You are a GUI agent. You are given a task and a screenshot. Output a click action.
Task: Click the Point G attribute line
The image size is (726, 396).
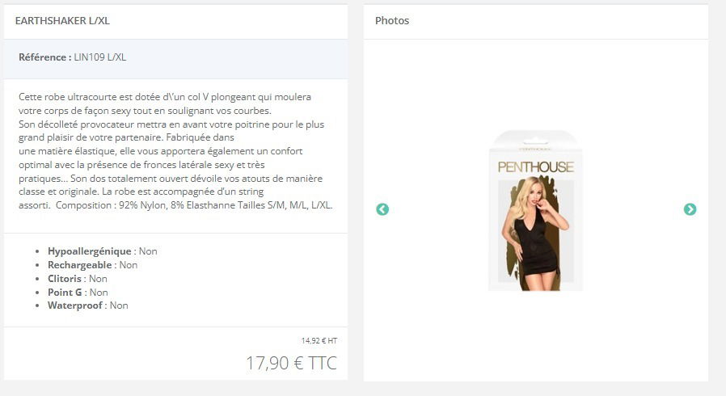pos(78,293)
